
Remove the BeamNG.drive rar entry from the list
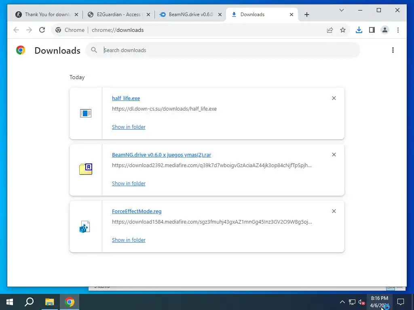(x=334, y=155)
